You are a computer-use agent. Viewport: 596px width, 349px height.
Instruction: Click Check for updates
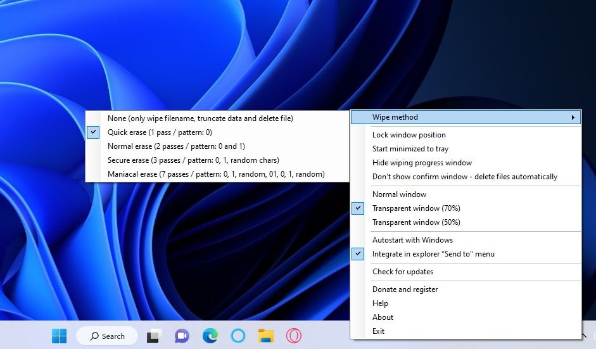[x=403, y=272]
